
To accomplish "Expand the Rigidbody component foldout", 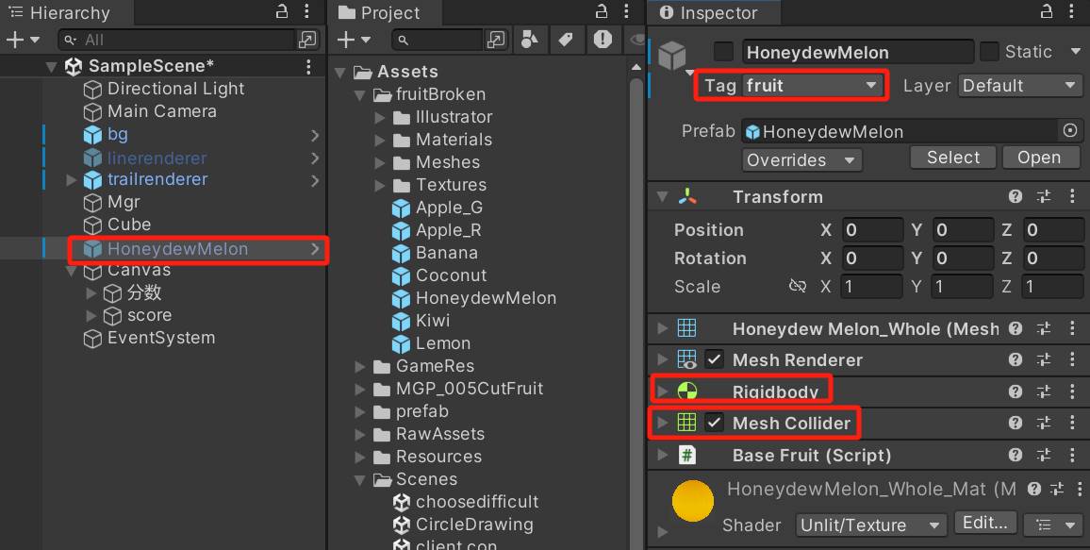I will (662, 392).
